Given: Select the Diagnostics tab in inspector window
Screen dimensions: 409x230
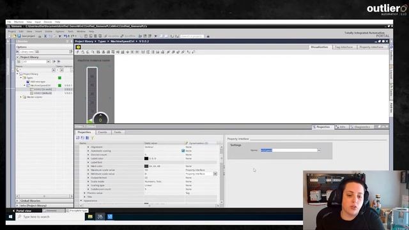Looking at the screenshot, I should tap(362, 127).
